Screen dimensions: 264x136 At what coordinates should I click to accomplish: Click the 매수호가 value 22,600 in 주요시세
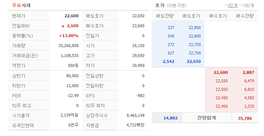click(138, 26)
